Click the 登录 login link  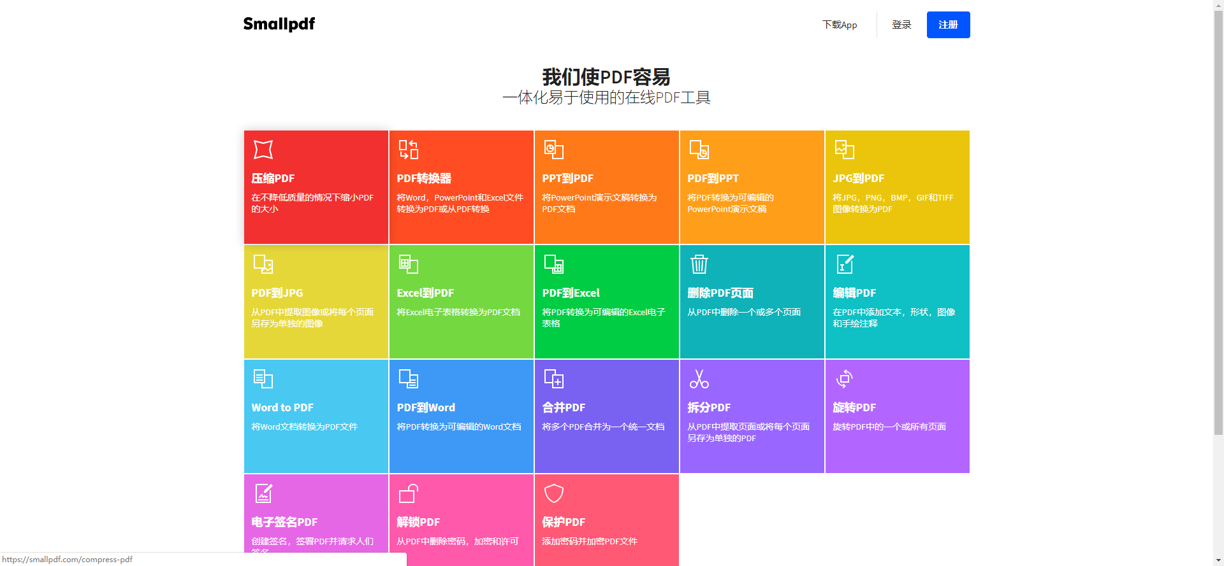[901, 25]
